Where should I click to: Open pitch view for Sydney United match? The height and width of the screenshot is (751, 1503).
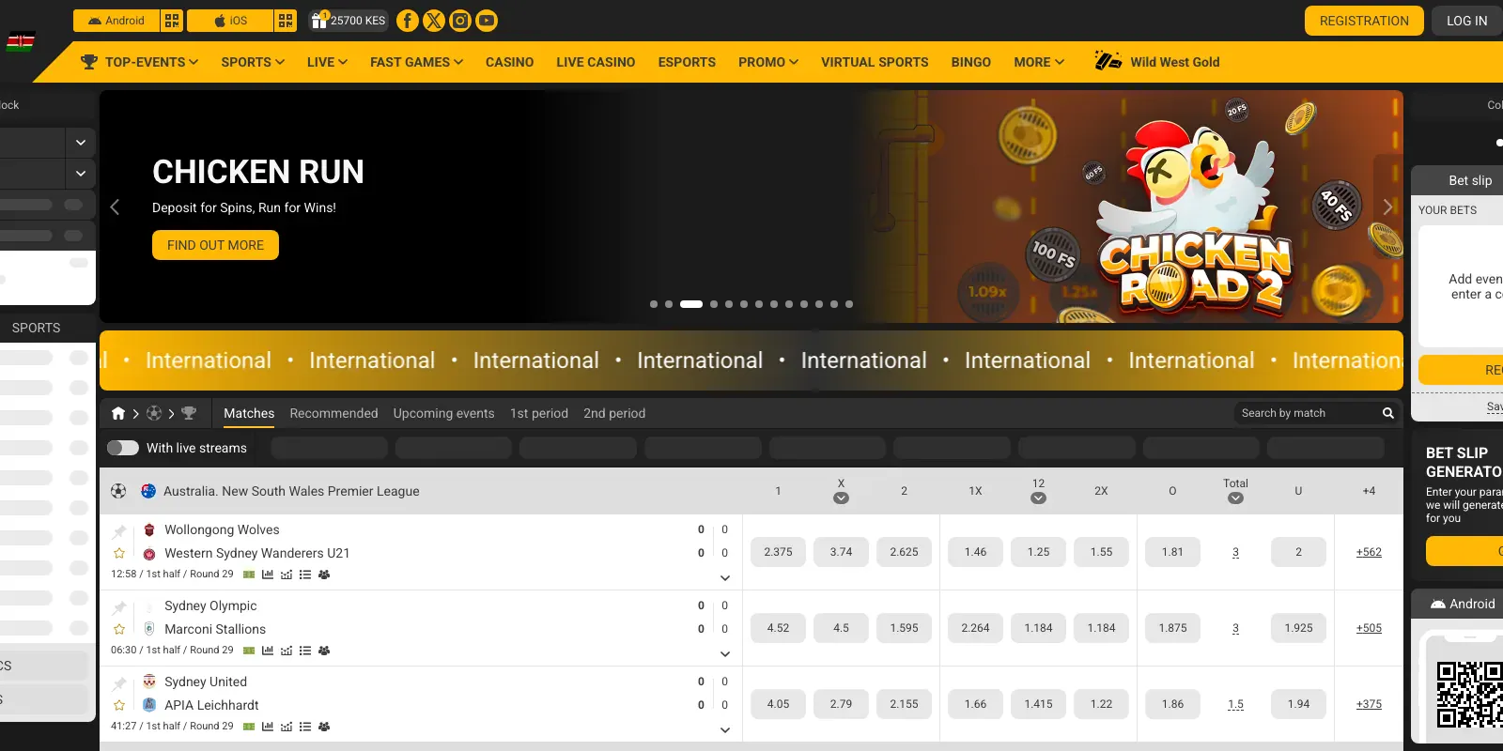pyautogui.click(x=249, y=727)
